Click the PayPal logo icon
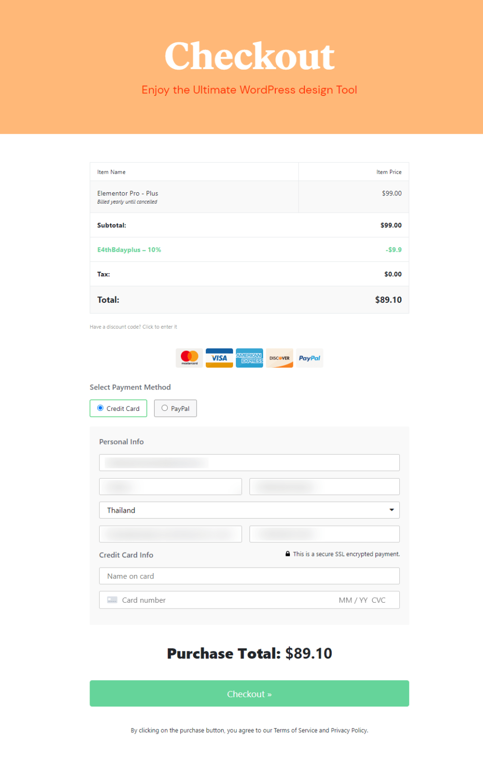Screen dimensions: 483x779 [x=309, y=358]
